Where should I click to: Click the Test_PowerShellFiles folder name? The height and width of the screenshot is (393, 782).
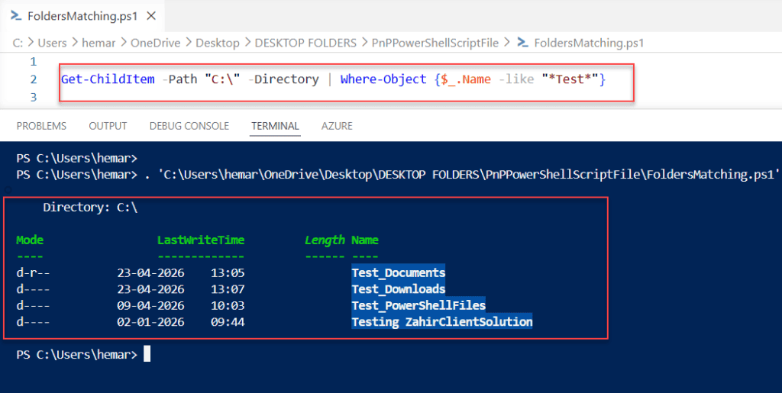click(x=418, y=305)
